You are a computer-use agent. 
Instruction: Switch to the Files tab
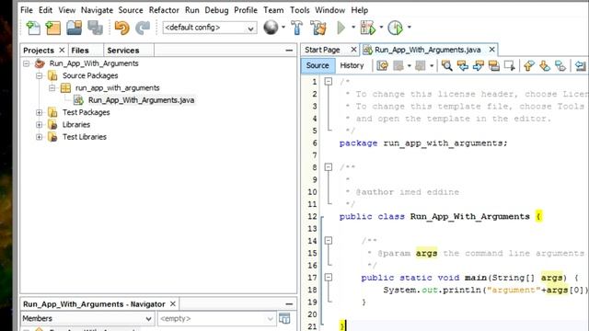pos(80,51)
